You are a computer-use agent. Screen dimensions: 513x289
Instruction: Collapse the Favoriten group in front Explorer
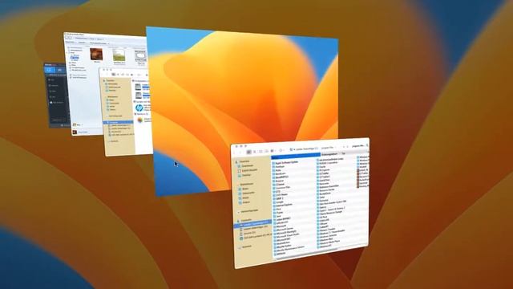tap(237, 161)
